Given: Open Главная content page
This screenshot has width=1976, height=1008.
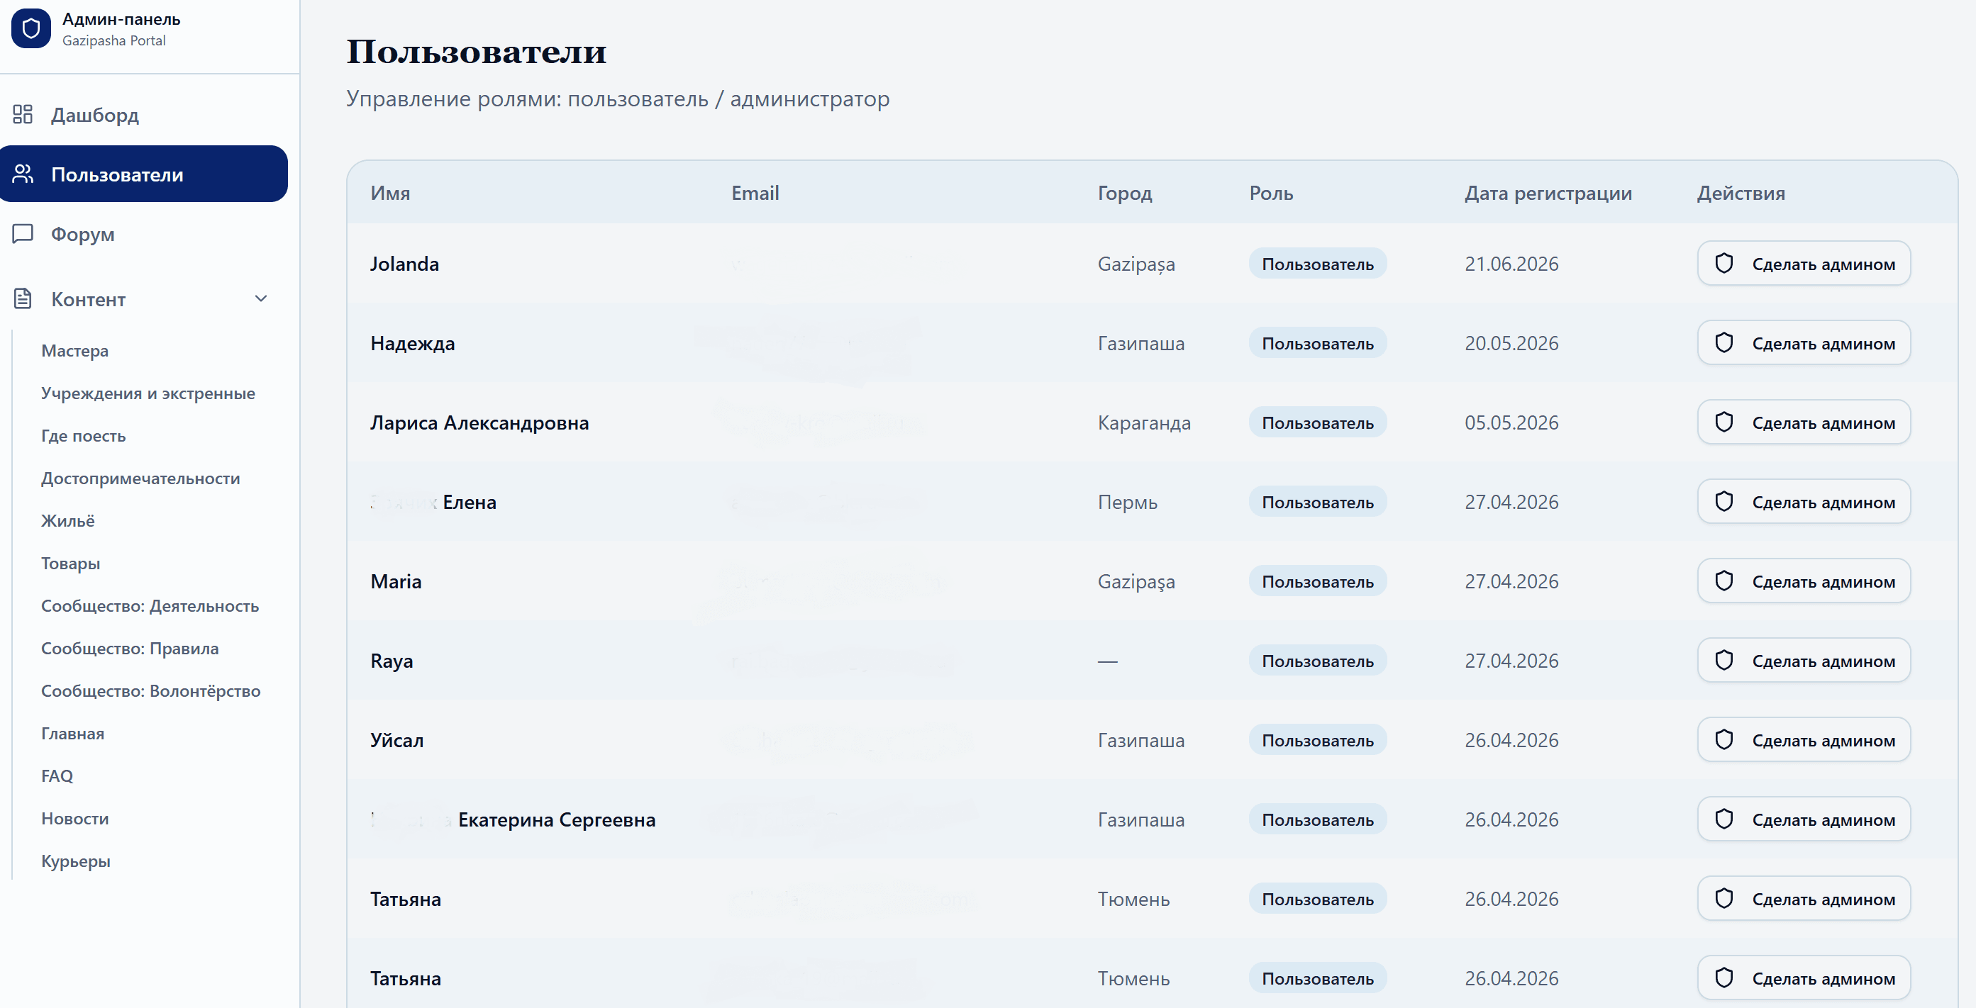Looking at the screenshot, I should 73,734.
